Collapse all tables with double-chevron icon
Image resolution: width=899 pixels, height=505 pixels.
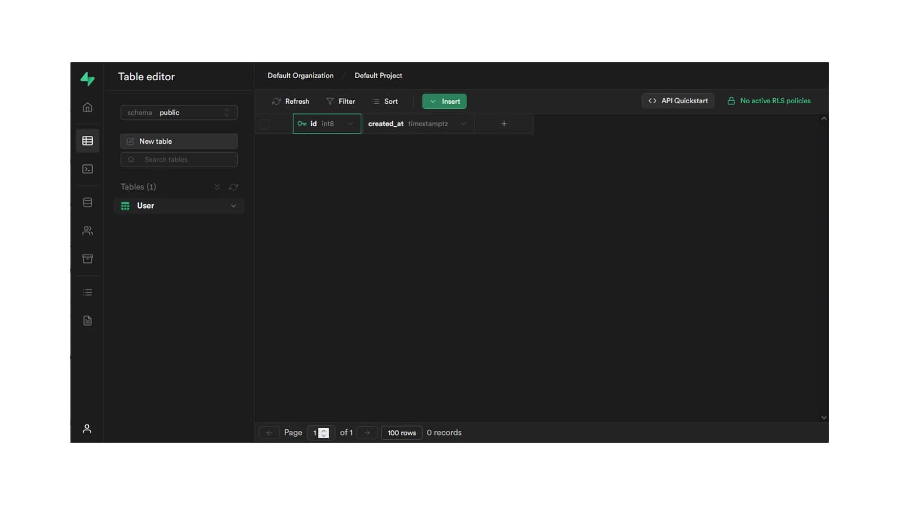217,187
